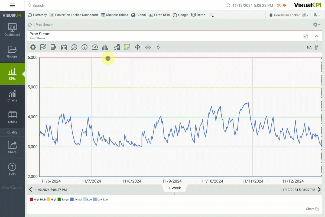Open the Exton KPIs bookmark link
Viewport: 325px width, 217px height.
159,15
